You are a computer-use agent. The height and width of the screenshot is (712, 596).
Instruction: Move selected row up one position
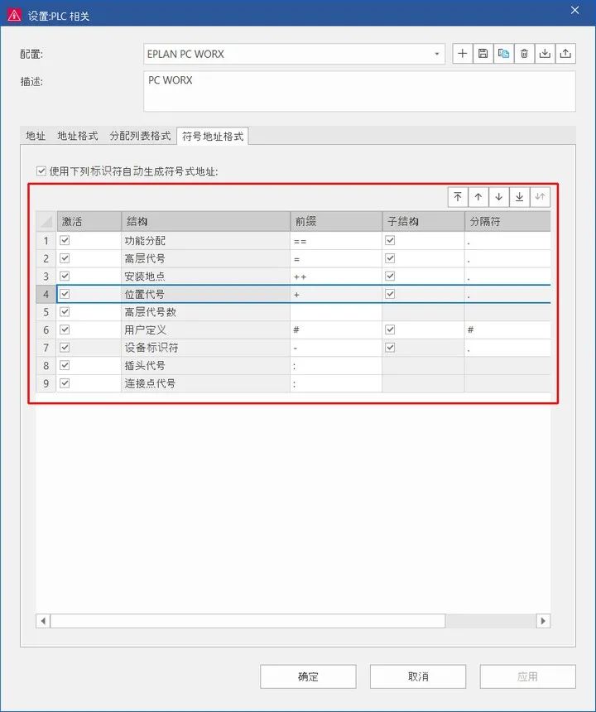coord(478,197)
